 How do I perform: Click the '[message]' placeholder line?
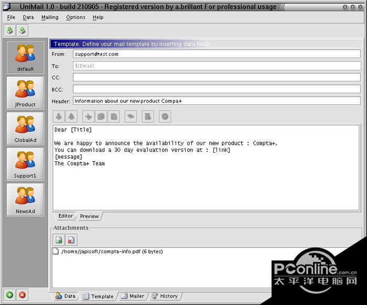coord(68,156)
